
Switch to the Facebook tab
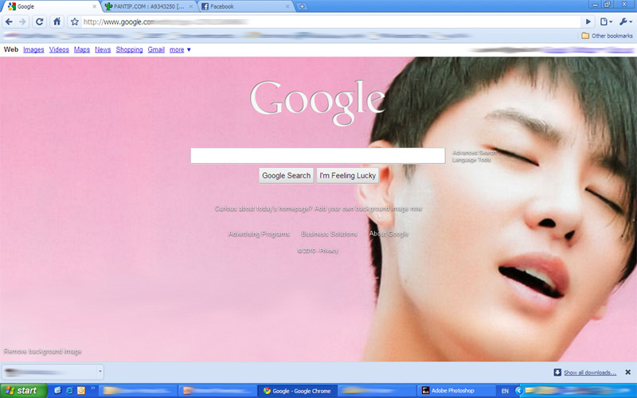click(x=246, y=6)
